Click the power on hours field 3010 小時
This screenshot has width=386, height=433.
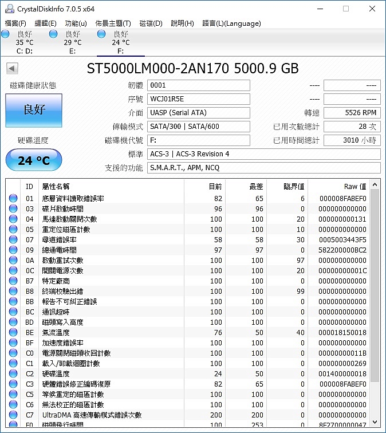click(x=352, y=140)
